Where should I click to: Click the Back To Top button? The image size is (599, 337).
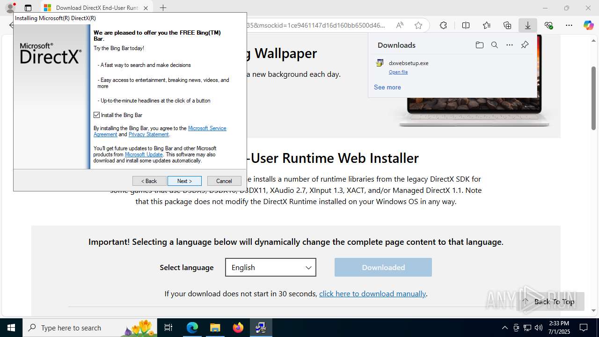[x=550, y=301]
